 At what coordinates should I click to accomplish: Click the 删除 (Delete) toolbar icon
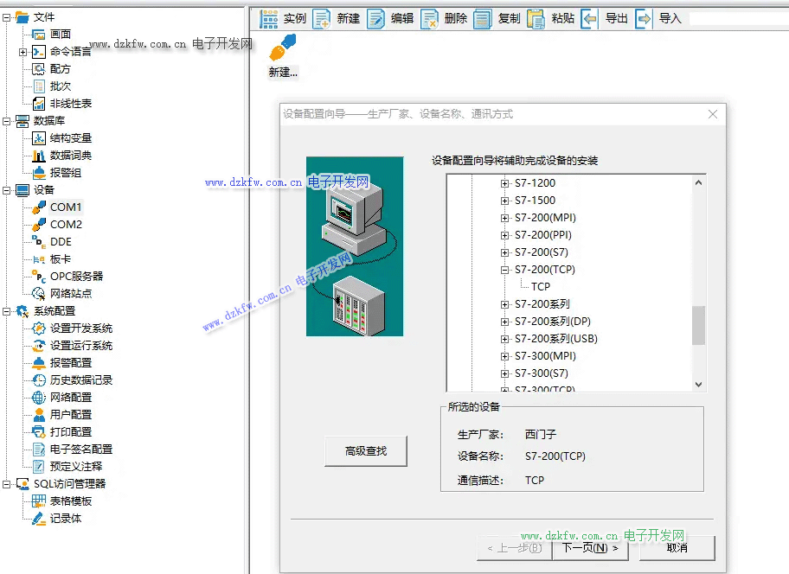tap(430, 18)
